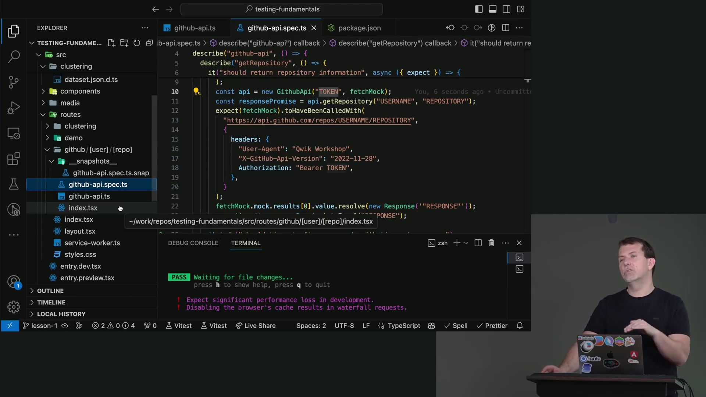The width and height of the screenshot is (706, 397).
Task: Open service-worker.ts in the file tree
Action: coord(92,243)
